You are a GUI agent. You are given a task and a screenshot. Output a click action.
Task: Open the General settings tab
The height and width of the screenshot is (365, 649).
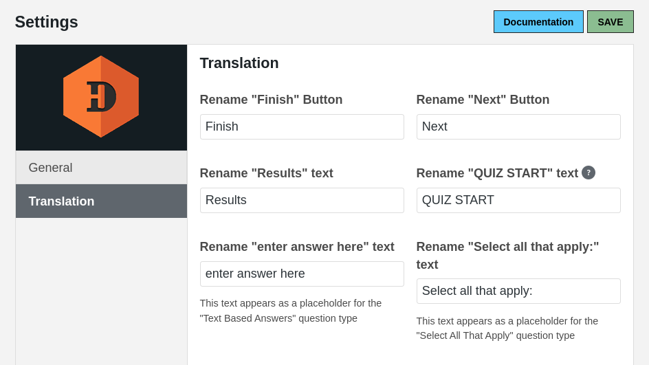[101, 168]
